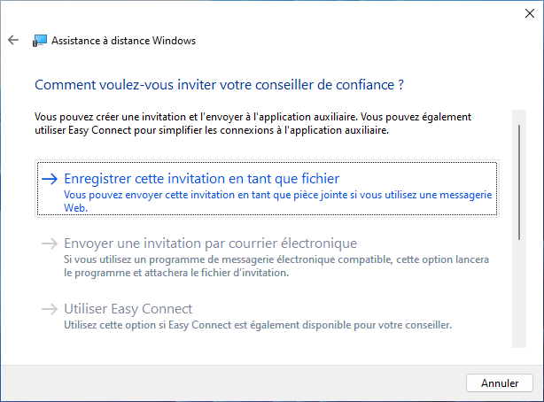Click description about Easy Connect availability

pos(258,325)
